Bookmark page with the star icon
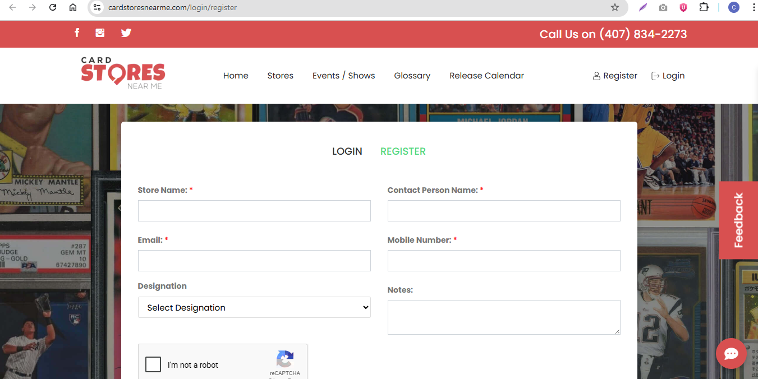 tap(615, 7)
